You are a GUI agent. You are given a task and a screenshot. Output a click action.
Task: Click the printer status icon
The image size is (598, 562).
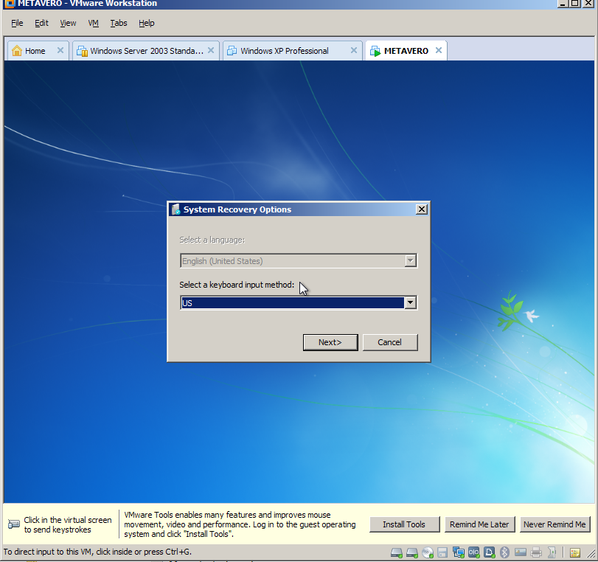click(x=536, y=552)
